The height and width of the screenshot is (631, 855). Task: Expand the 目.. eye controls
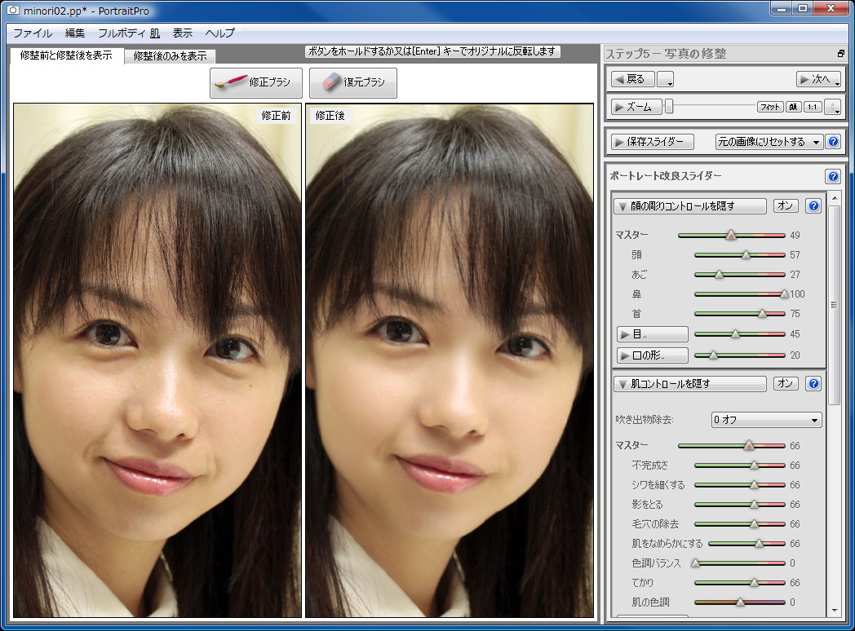coord(652,334)
